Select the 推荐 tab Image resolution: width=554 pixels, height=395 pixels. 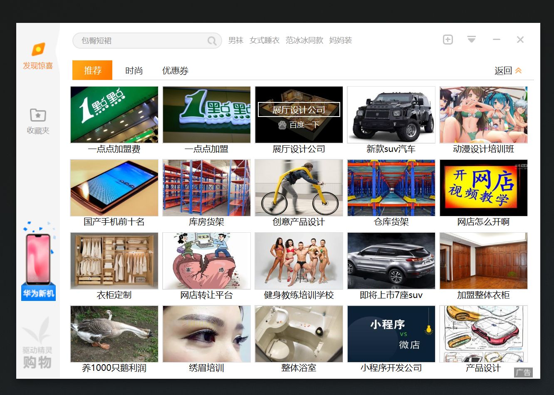pos(92,70)
